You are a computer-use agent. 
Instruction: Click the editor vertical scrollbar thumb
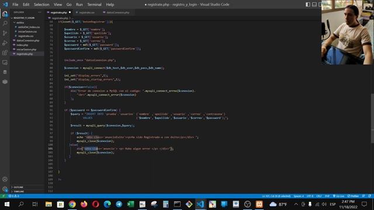(372, 118)
